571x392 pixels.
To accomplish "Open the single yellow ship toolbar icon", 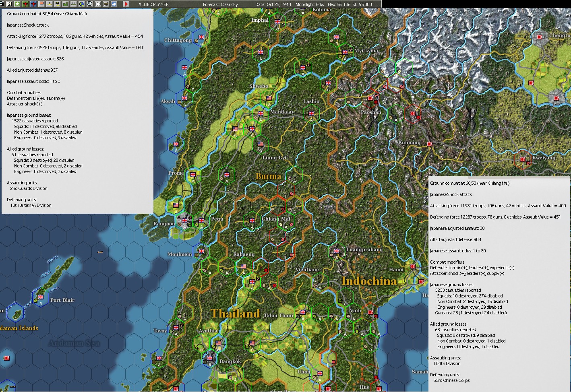I will coord(50,4).
